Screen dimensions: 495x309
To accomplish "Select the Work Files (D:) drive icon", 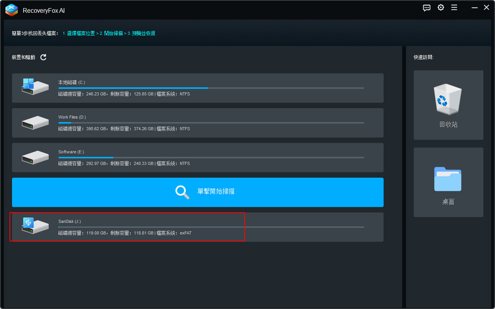I will pos(35,122).
